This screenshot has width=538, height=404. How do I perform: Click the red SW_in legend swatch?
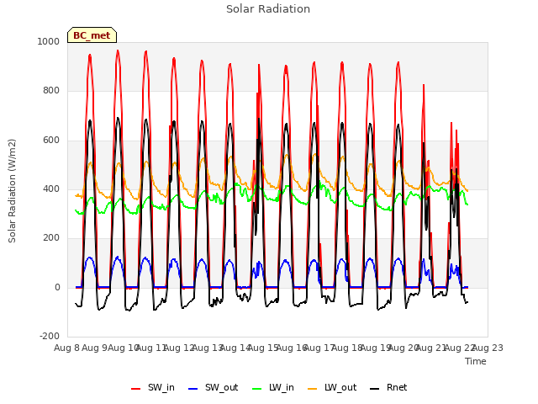136,389
